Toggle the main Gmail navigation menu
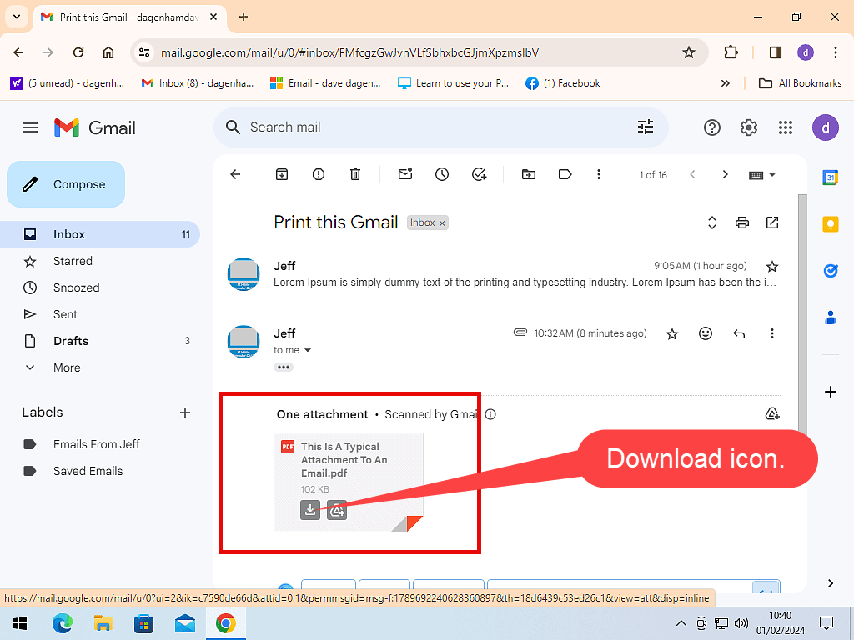The height and width of the screenshot is (640, 854). pos(30,127)
